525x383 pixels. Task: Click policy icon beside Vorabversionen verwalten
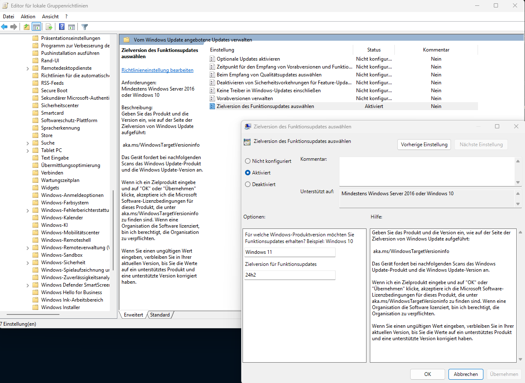coord(213,98)
